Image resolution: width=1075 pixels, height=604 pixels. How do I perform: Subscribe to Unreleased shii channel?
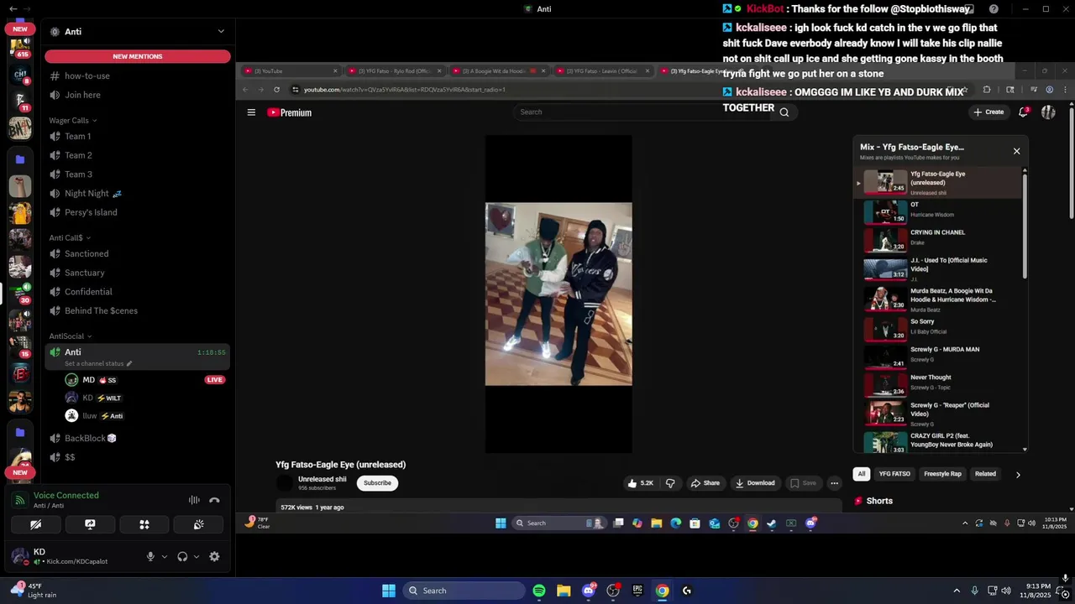pyautogui.click(x=377, y=483)
